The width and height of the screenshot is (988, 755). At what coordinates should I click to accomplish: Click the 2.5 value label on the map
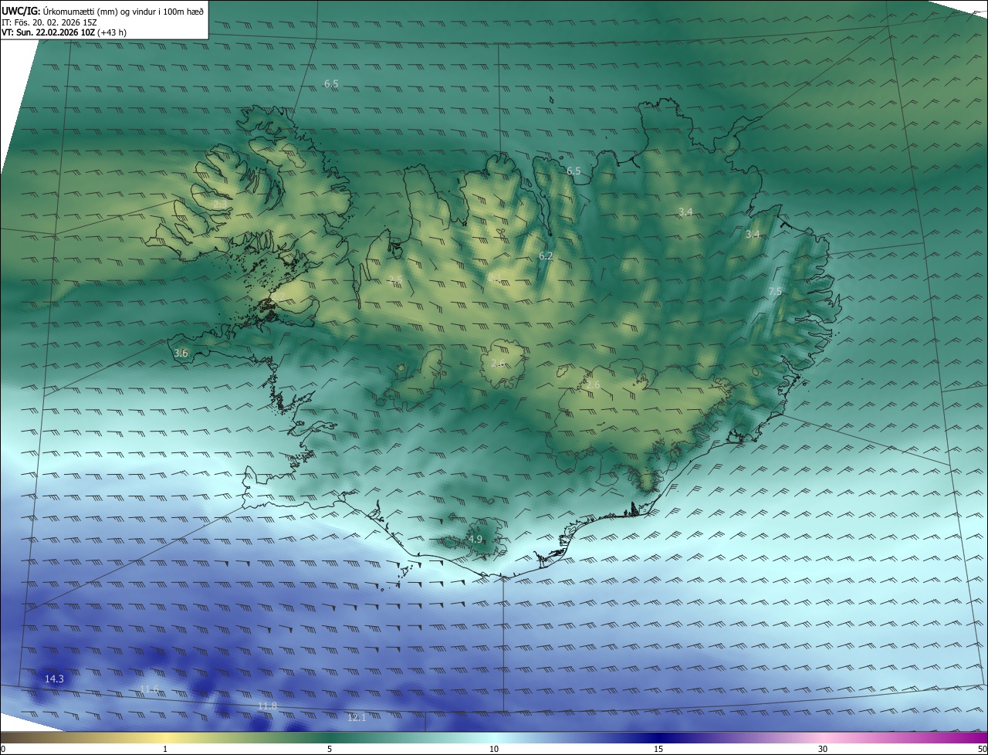(395, 280)
